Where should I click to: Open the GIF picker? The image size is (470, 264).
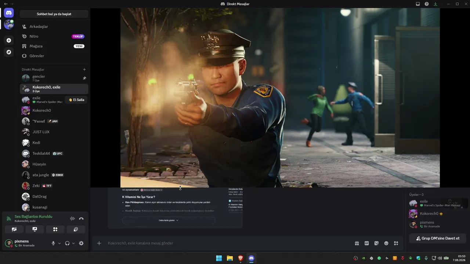click(x=366, y=243)
